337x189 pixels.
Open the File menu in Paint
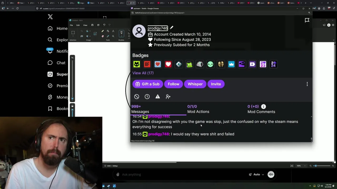tap(71, 25)
